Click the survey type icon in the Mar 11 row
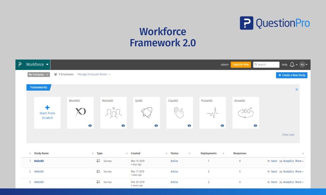Image resolution: width=326 pixels, height=195 pixels. pyautogui.click(x=98, y=172)
